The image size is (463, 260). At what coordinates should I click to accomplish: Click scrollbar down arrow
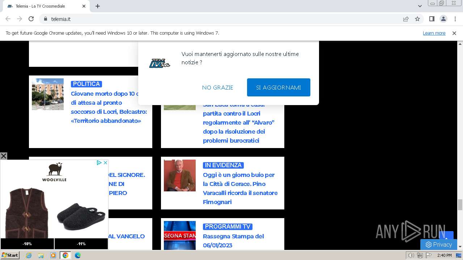point(460,247)
